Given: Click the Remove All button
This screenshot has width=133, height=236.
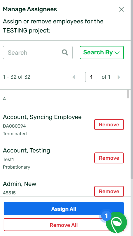Looking at the screenshot, I should [64, 225].
